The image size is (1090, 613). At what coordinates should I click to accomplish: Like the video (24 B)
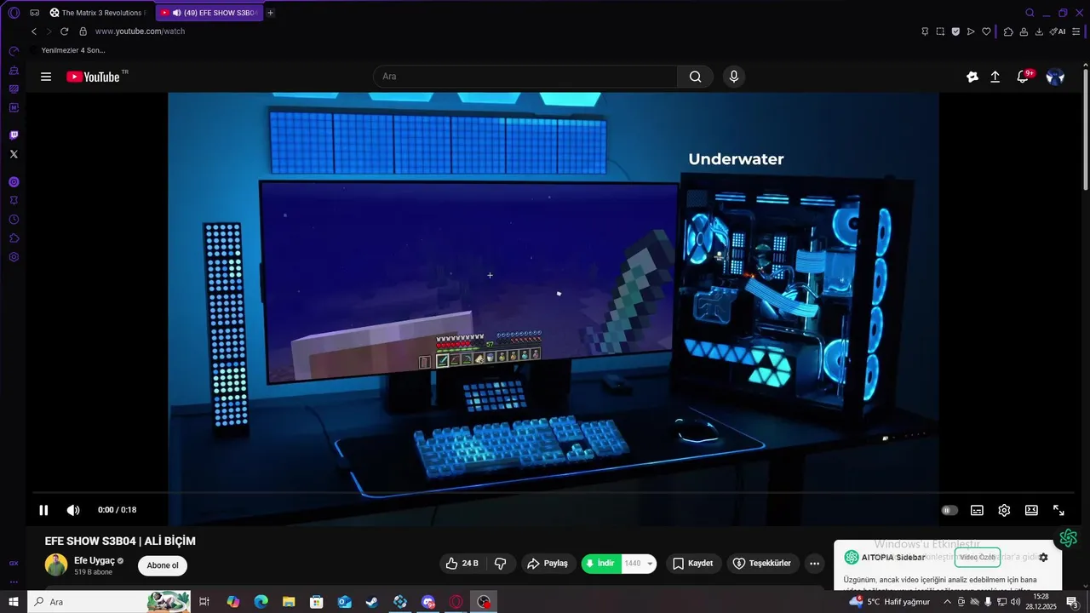pyautogui.click(x=462, y=564)
